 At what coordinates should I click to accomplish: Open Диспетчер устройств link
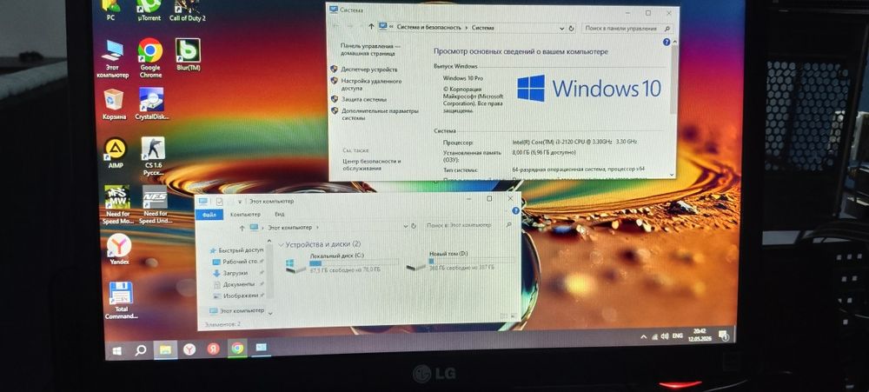tap(368, 70)
